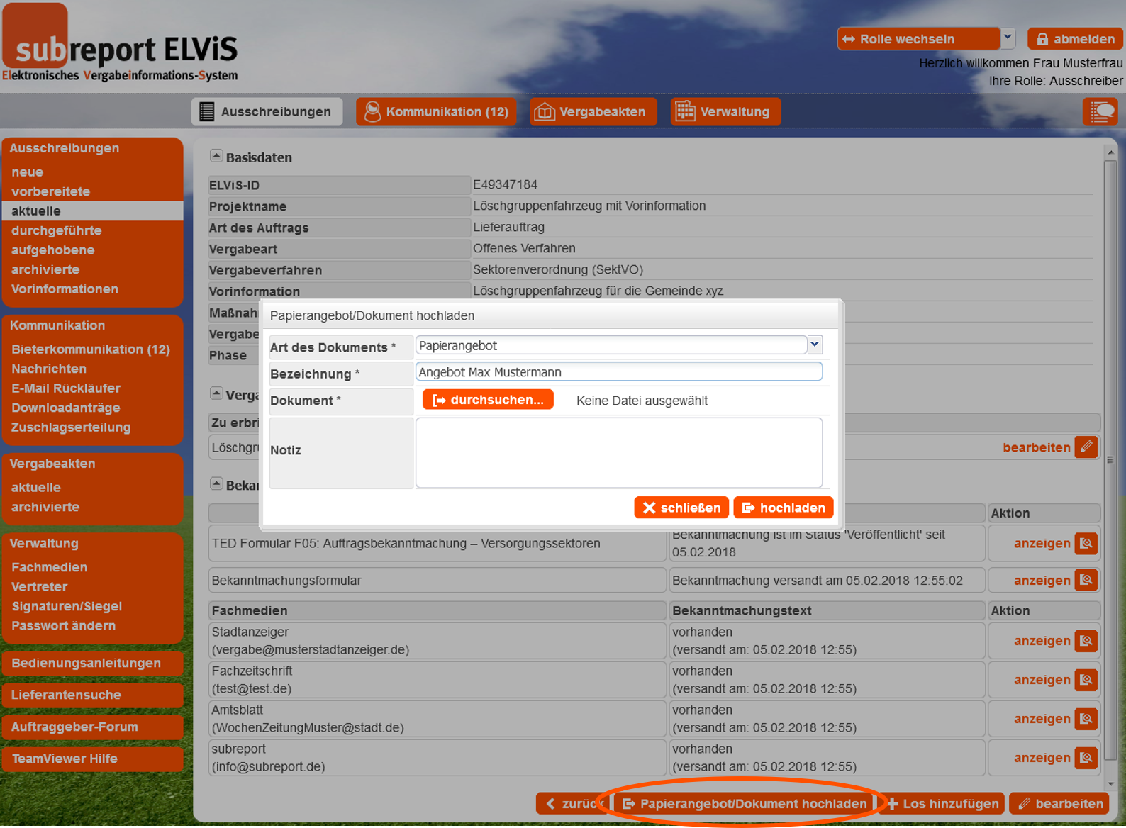Open the Rolle wechseln dropdown arrow
The width and height of the screenshot is (1126, 828).
(x=1008, y=38)
